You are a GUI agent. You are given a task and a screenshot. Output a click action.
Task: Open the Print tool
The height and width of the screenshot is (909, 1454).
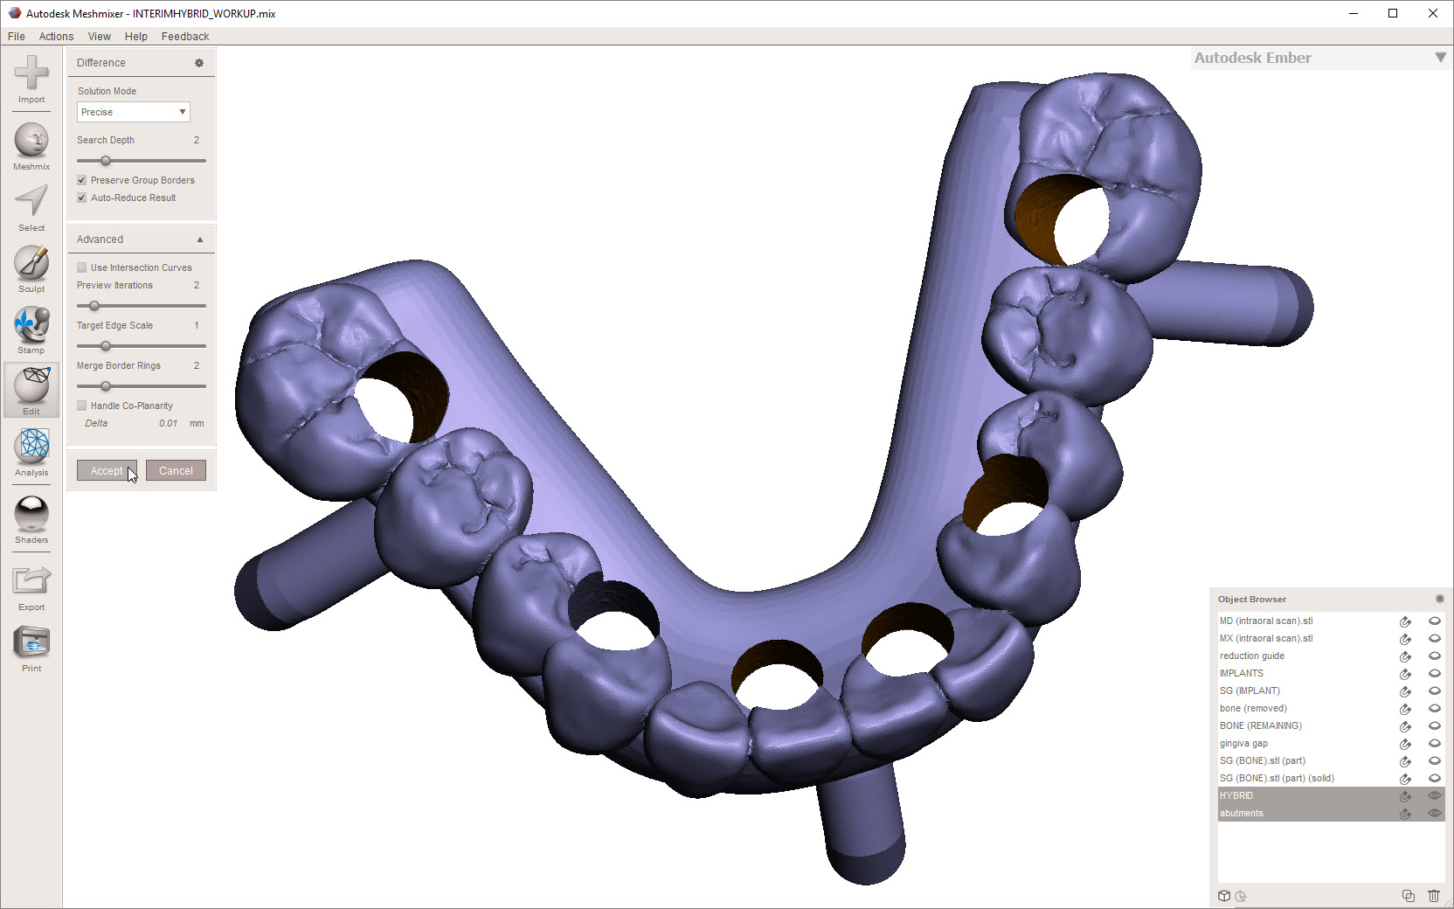tap(31, 649)
